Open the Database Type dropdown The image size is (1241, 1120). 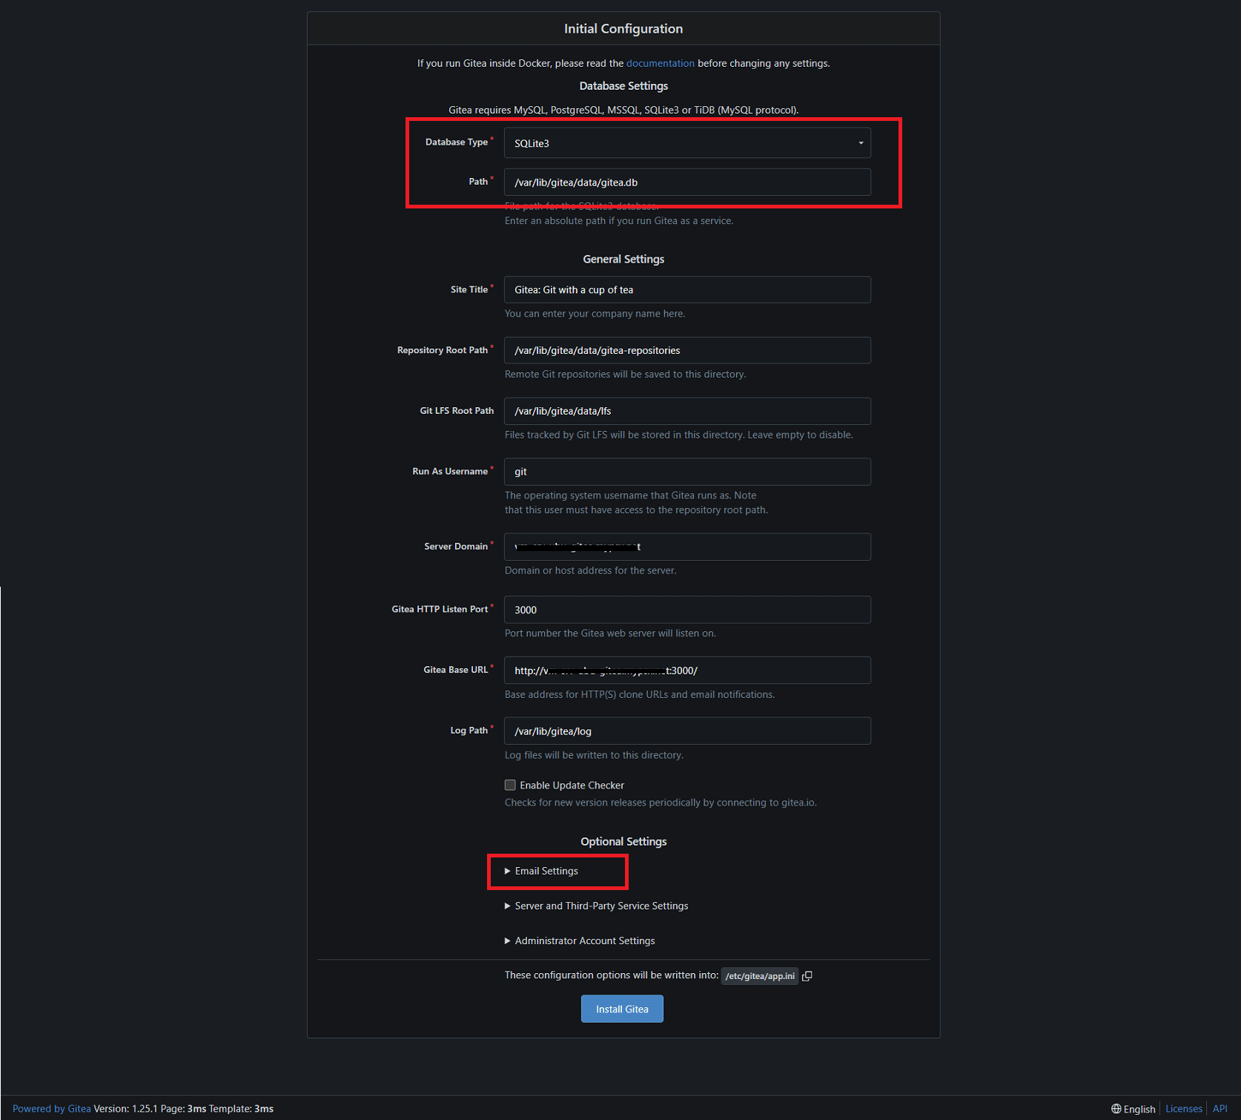click(686, 143)
